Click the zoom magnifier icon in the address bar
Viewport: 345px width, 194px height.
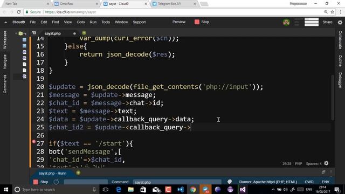[326, 12]
